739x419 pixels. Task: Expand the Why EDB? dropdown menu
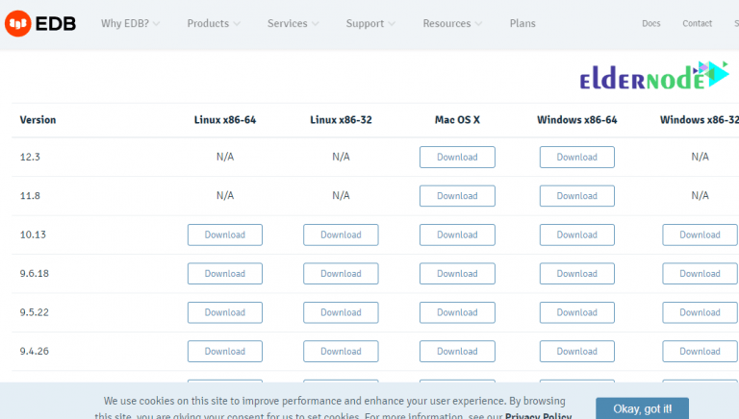(x=131, y=23)
